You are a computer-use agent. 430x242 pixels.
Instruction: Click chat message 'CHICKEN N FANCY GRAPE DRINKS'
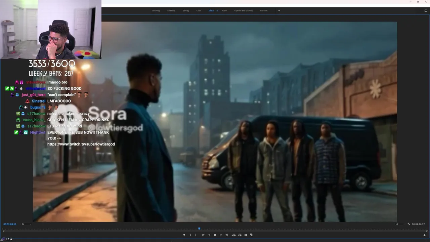(78, 120)
